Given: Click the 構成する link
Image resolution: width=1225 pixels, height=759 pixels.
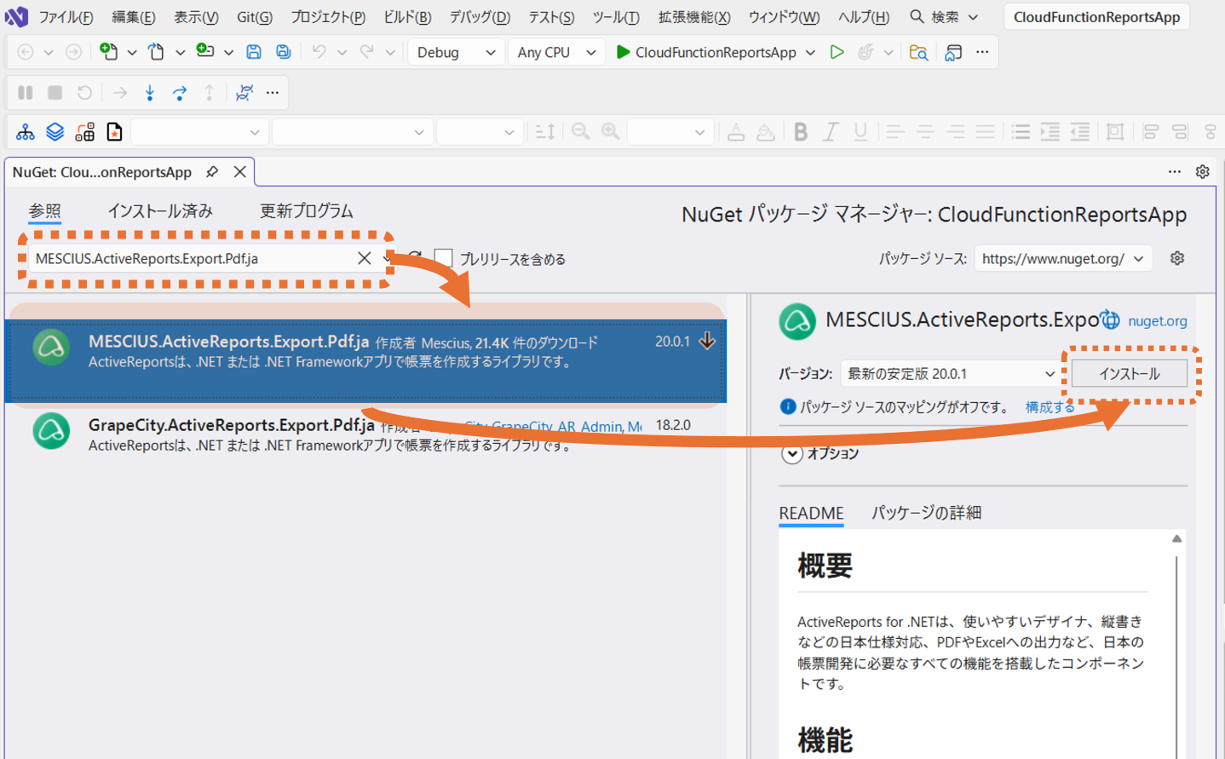Looking at the screenshot, I should pyautogui.click(x=1050, y=407).
